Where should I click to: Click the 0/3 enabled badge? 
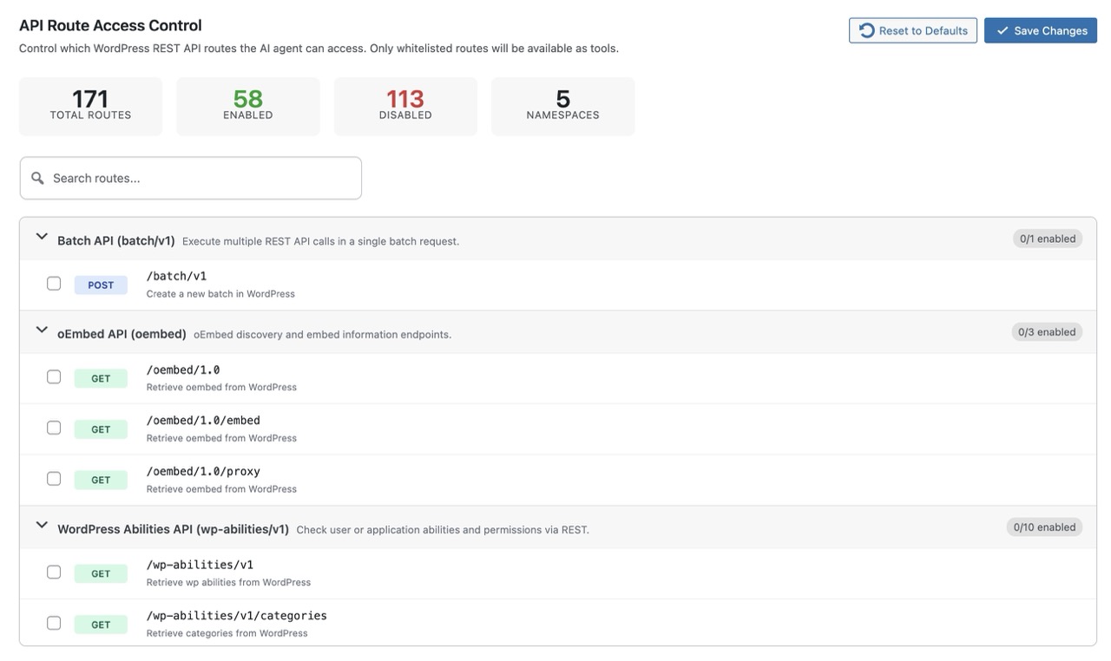[1047, 332]
